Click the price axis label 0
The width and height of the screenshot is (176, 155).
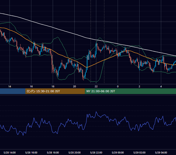(x=118, y=87)
